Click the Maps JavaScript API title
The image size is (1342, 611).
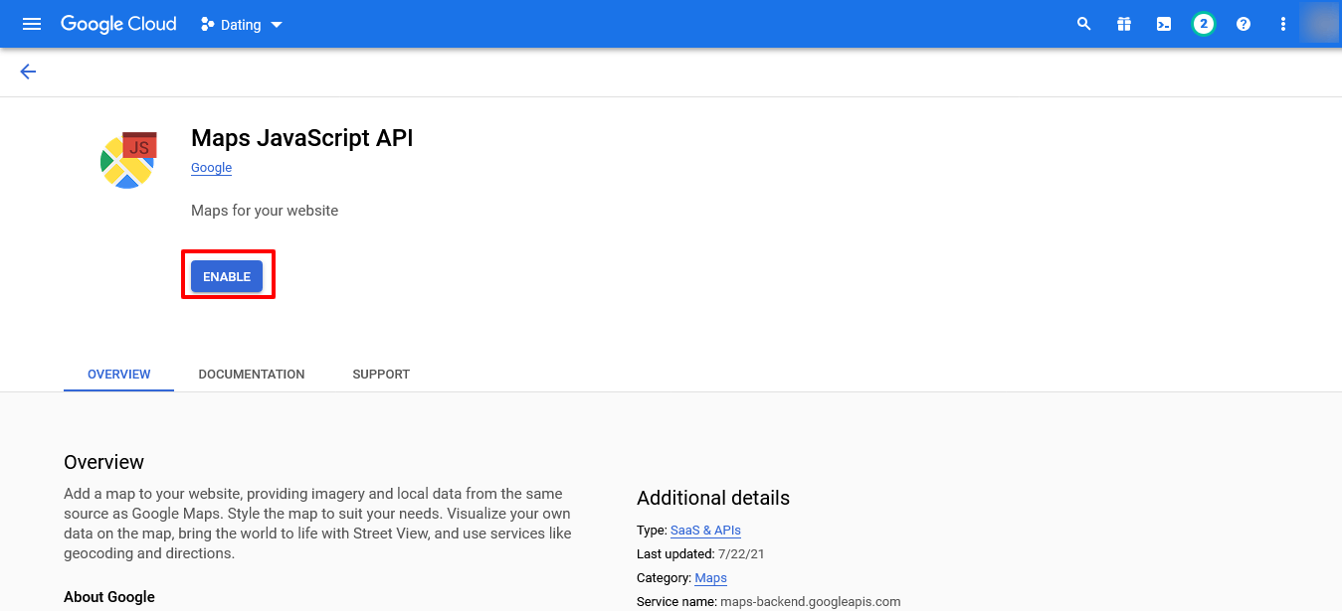click(301, 138)
